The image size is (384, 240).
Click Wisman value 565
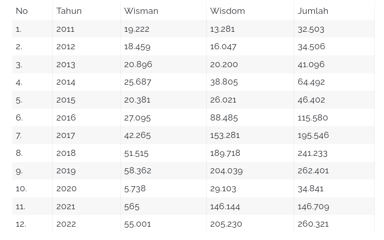point(132,206)
